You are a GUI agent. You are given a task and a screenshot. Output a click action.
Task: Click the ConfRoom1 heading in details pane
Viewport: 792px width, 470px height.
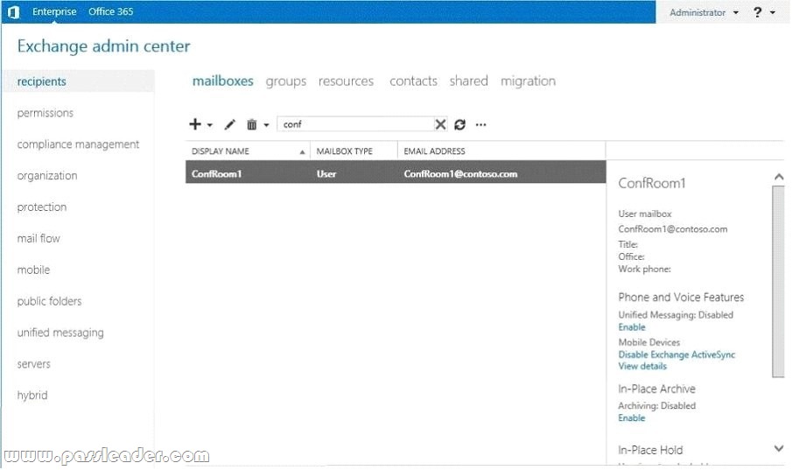(652, 183)
